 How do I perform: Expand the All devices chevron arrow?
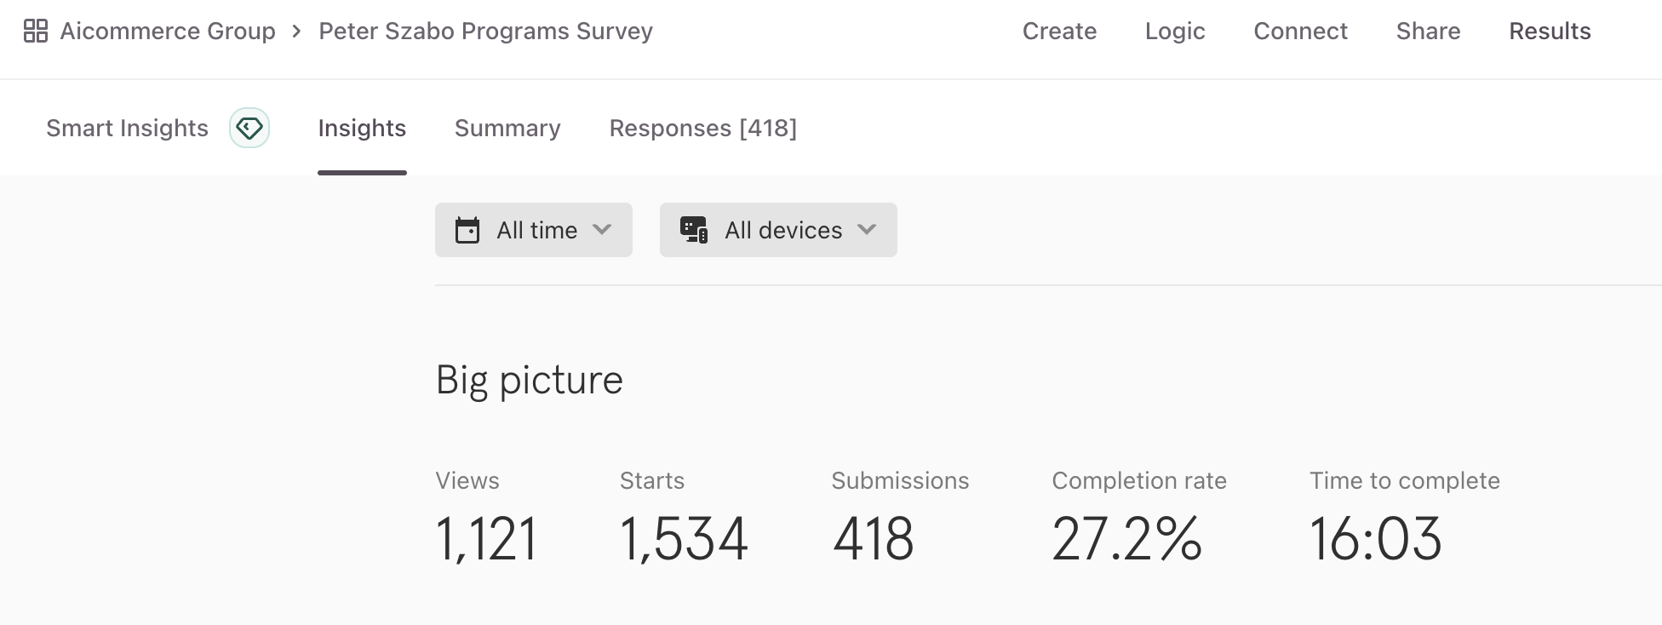tap(867, 230)
